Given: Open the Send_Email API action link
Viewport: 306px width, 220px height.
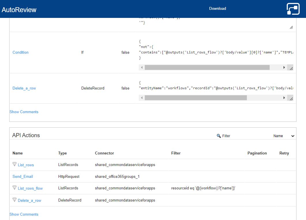Looking at the screenshot, I should coord(23,176).
